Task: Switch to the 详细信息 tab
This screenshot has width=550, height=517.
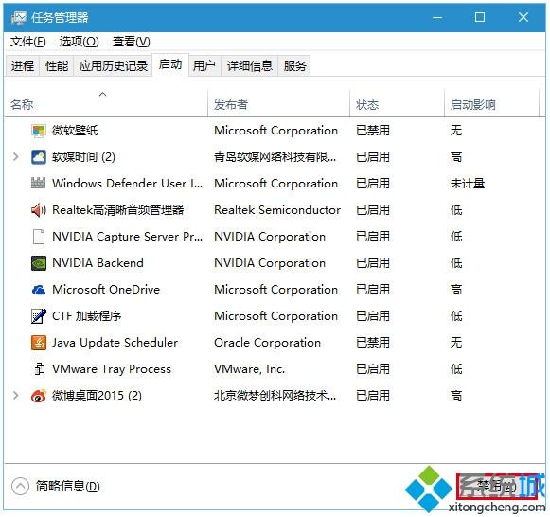Action: click(x=249, y=65)
